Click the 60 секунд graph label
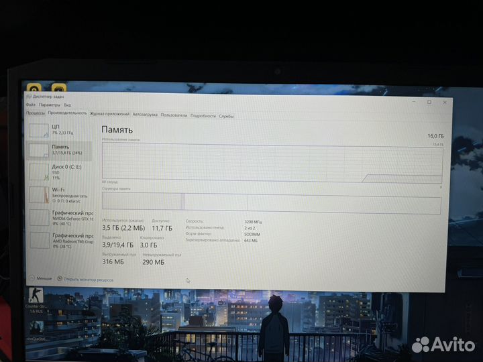 (109, 182)
